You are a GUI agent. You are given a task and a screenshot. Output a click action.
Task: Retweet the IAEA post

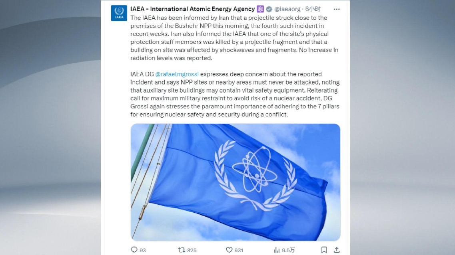[x=182, y=250]
